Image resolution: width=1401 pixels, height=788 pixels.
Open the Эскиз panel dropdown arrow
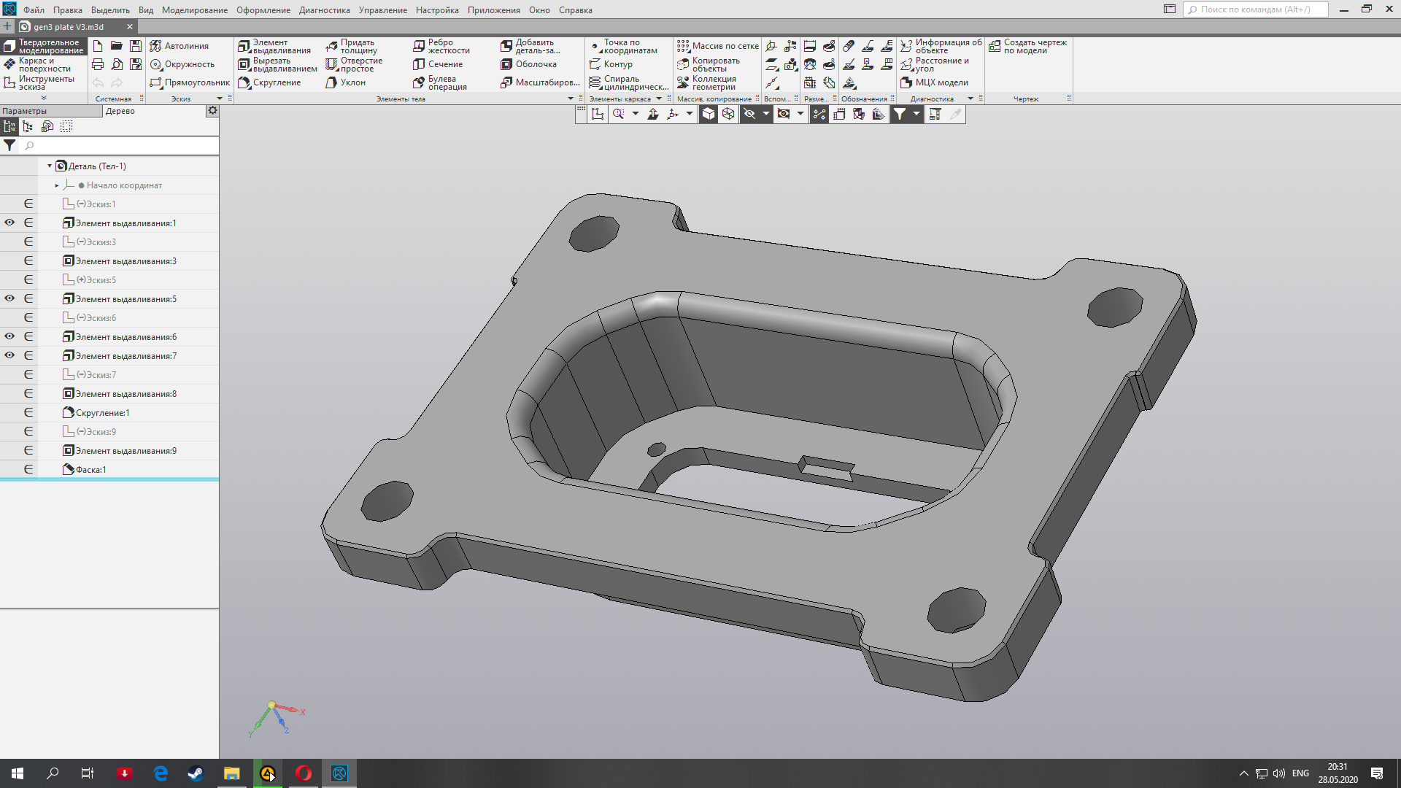click(219, 98)
